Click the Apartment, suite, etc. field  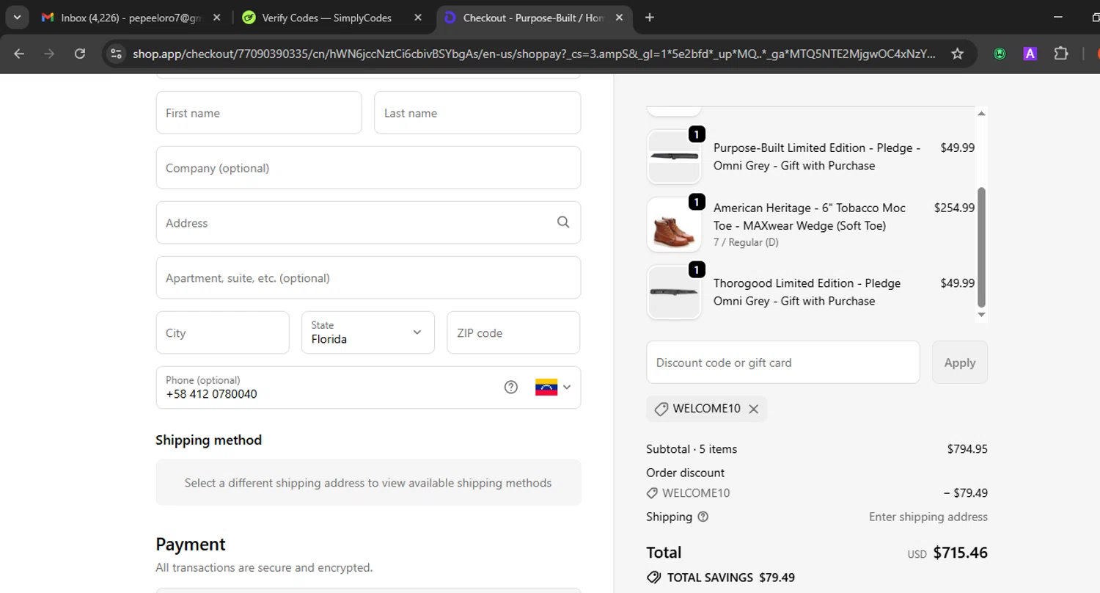(368, 277)
